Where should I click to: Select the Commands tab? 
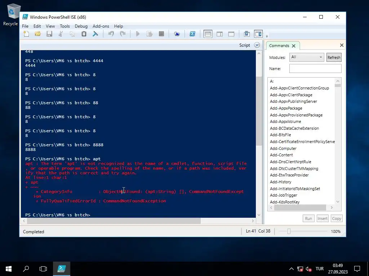(279, 46)
